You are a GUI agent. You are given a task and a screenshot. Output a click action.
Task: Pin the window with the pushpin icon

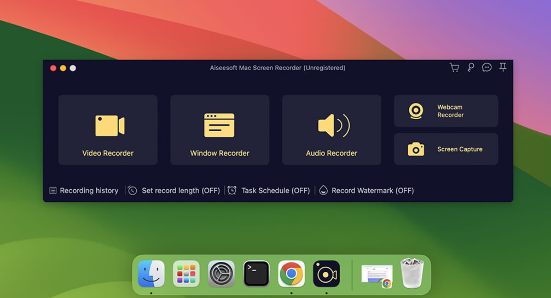503,67
